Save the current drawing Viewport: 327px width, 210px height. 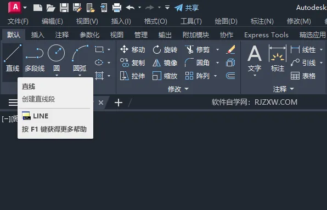tap(64, 8)
